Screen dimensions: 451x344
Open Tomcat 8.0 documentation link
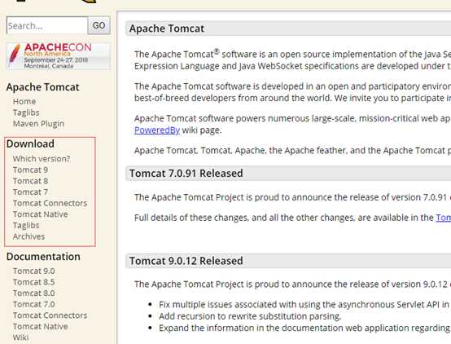[33, 293]
